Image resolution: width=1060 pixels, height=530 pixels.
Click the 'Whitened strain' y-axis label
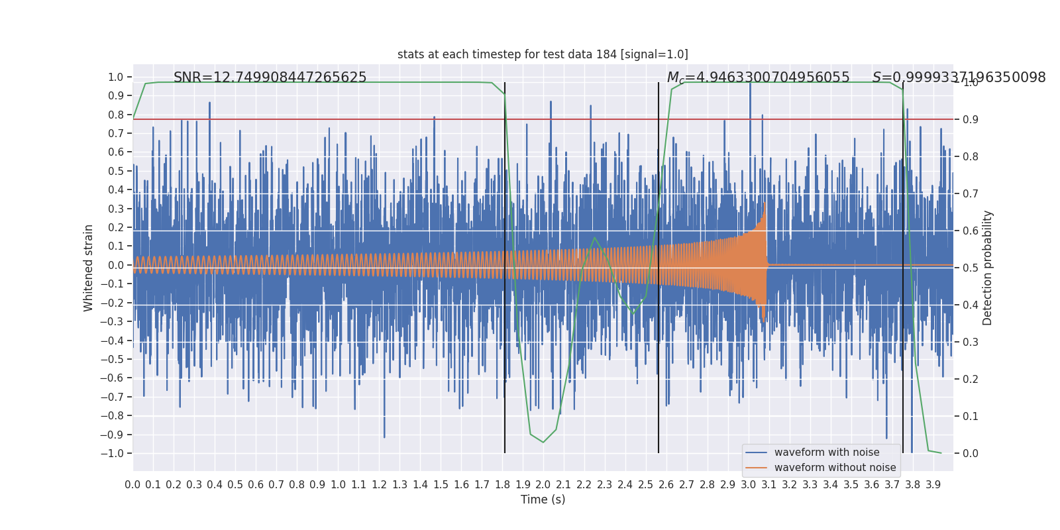(x=89, y=268)
